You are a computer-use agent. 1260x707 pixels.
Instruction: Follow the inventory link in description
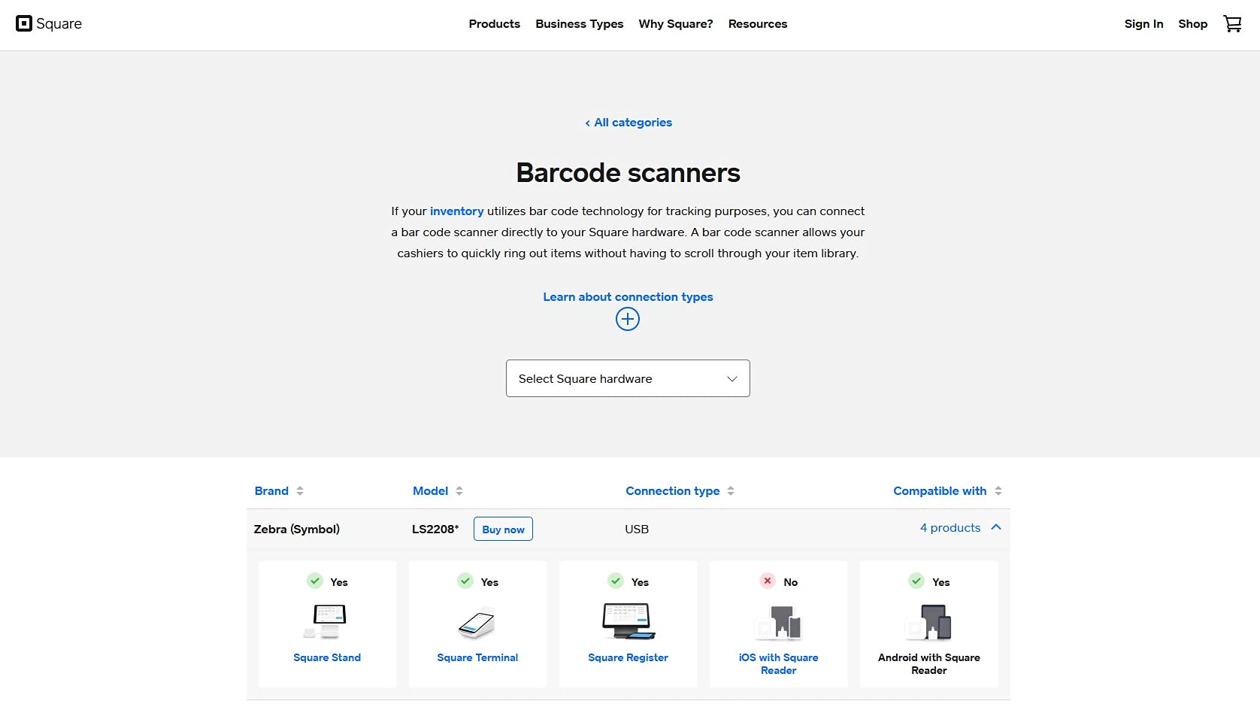(456, 211)
